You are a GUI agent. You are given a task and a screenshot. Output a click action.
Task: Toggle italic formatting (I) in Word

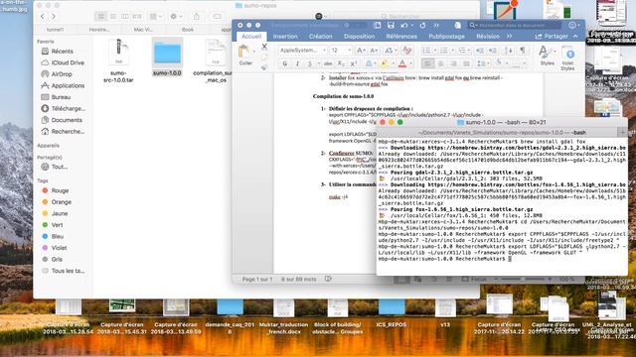(x=297, y=63)
